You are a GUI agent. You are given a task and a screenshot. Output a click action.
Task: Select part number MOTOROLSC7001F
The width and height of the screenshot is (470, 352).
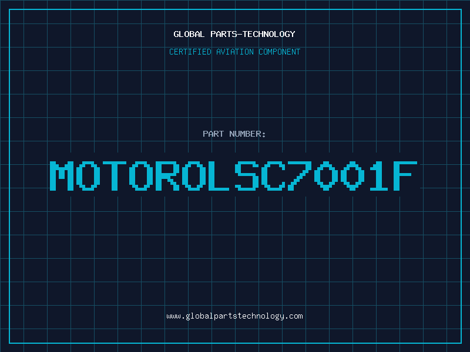[233, 175]
